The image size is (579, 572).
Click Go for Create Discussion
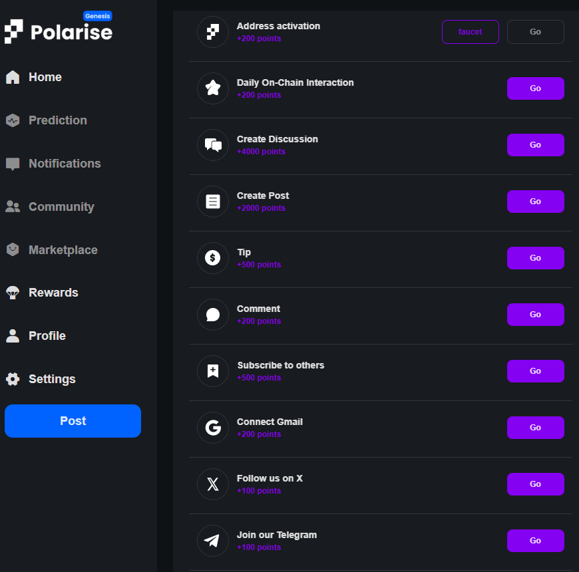536,145
